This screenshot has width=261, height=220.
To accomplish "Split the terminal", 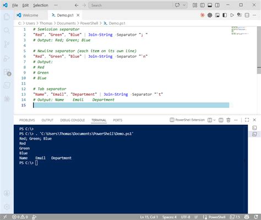I will pyautogui.click(x=221, y=120).
